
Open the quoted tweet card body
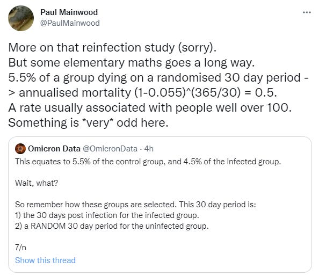click(x=160, y=205)
